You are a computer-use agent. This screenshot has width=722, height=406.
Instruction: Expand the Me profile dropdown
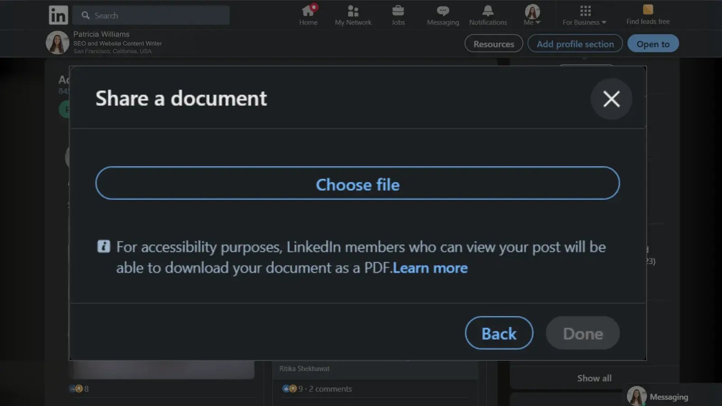[532, 15]
